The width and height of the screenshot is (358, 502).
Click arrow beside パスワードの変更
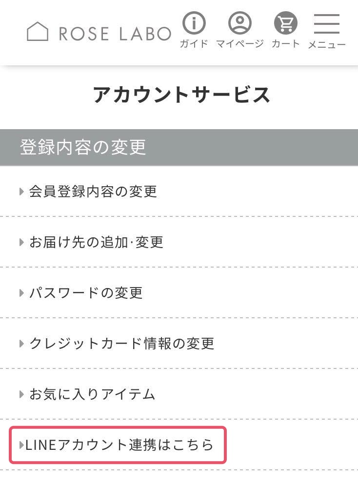coord(21,293)
